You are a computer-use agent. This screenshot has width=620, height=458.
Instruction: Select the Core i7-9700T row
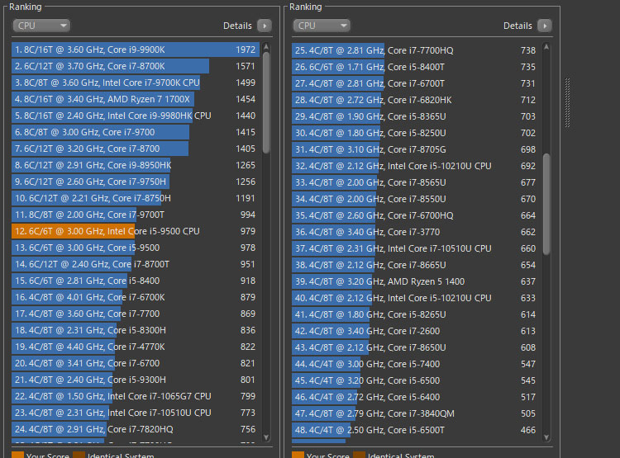point(136,215)
